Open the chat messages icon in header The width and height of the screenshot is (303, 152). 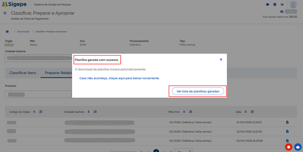click(x=267, y=4)
